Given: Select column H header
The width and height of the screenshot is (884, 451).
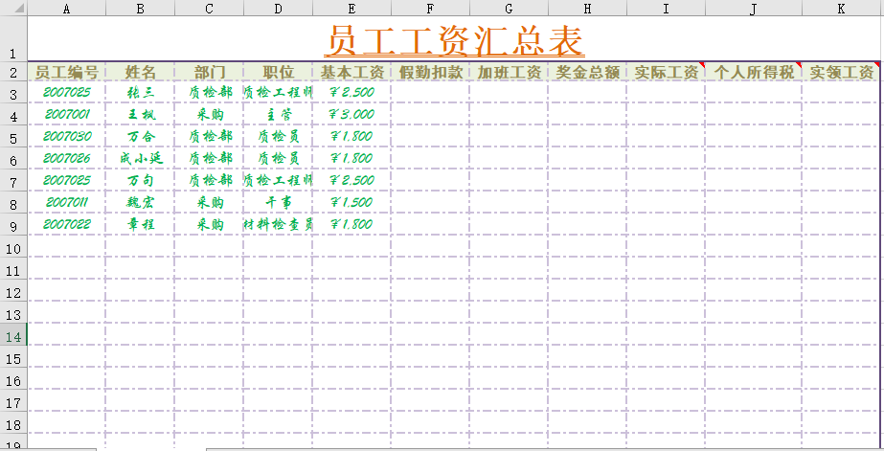Looking at the screenshot, I should [587, 9].
